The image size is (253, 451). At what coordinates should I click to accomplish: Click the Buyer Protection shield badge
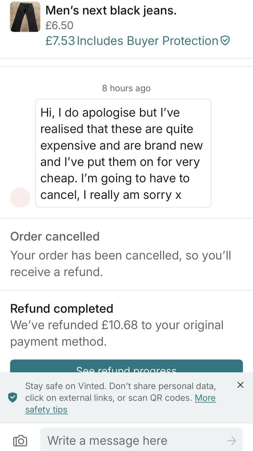click(x=225, y=41)
